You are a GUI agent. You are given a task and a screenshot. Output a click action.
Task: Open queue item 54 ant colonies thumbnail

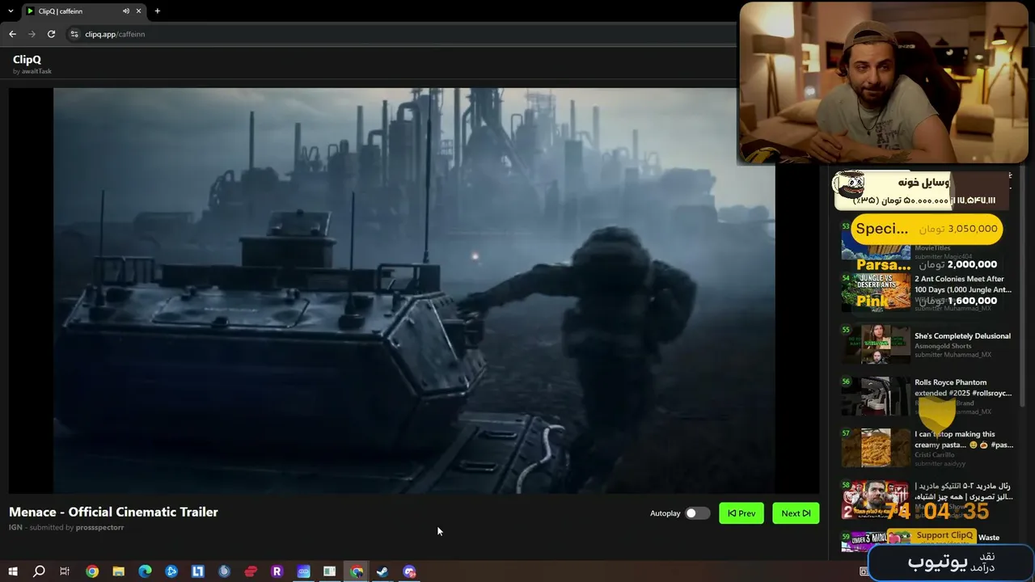[x=876, y=292]
